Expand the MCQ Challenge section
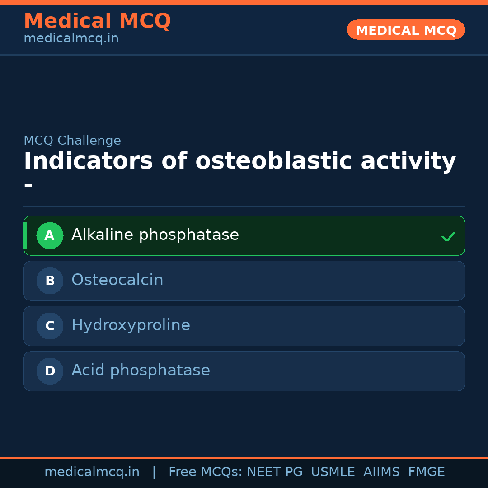 tap(72, 141)
